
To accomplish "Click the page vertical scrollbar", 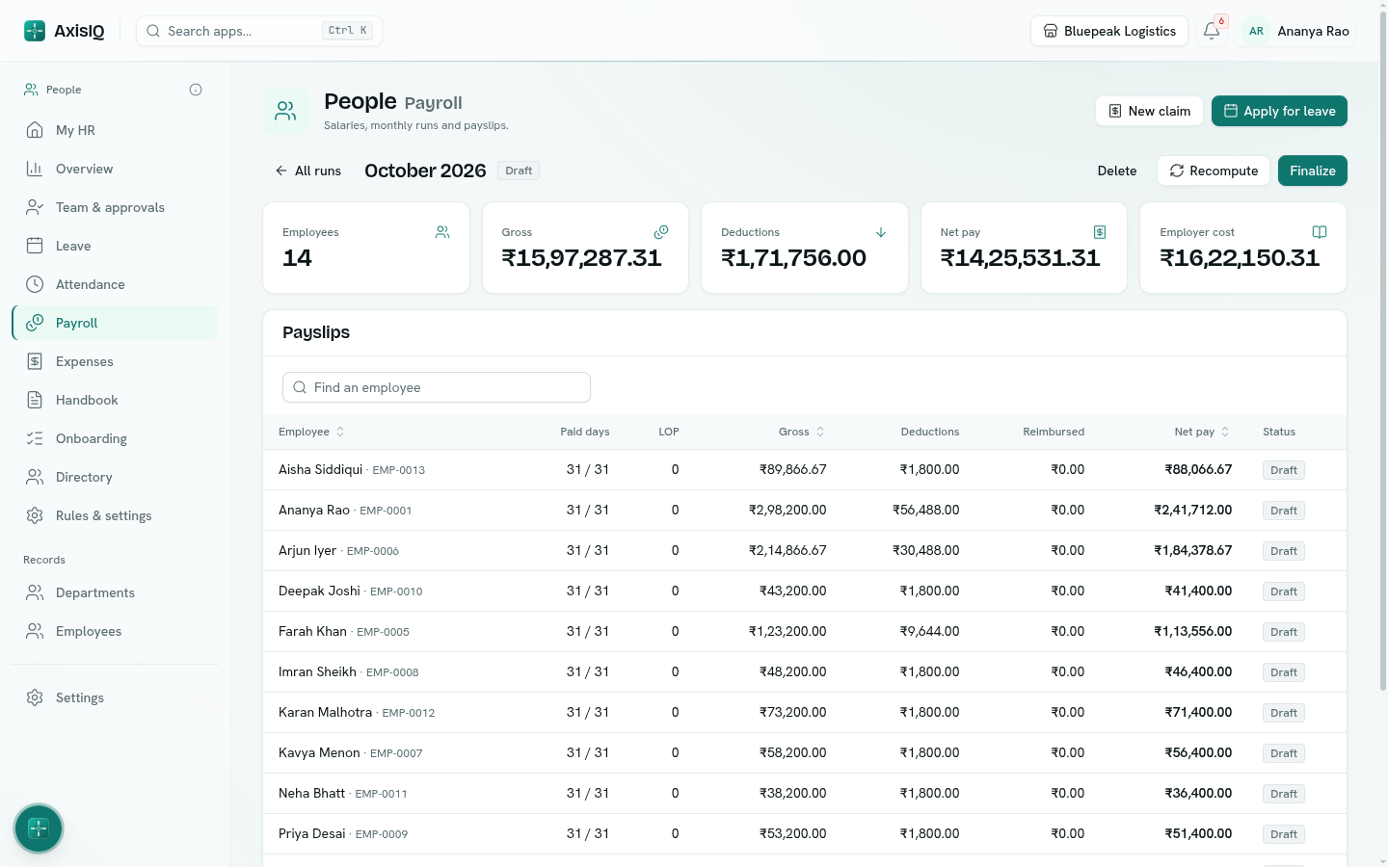I will 1383,352.
